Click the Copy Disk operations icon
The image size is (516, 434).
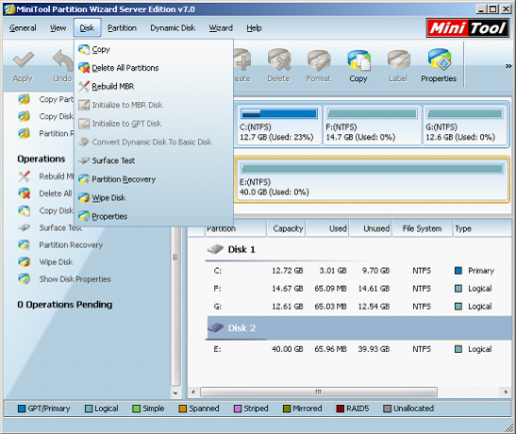coord(24,210)
